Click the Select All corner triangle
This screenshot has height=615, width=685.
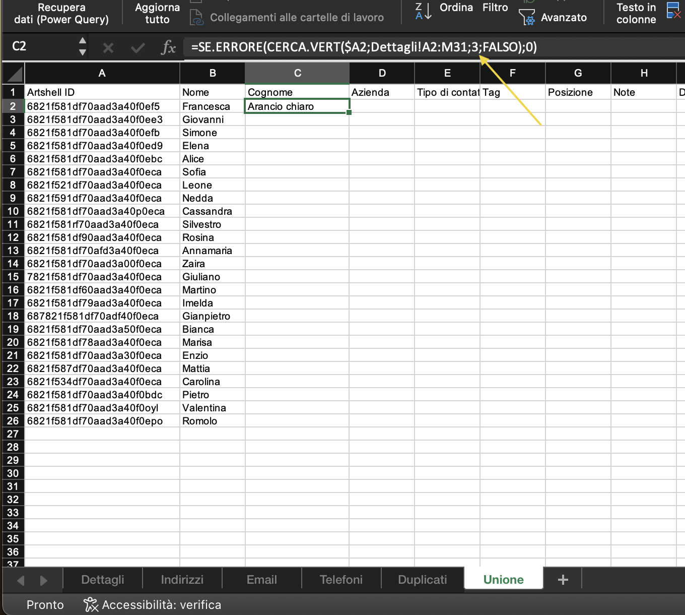point(14,74)
